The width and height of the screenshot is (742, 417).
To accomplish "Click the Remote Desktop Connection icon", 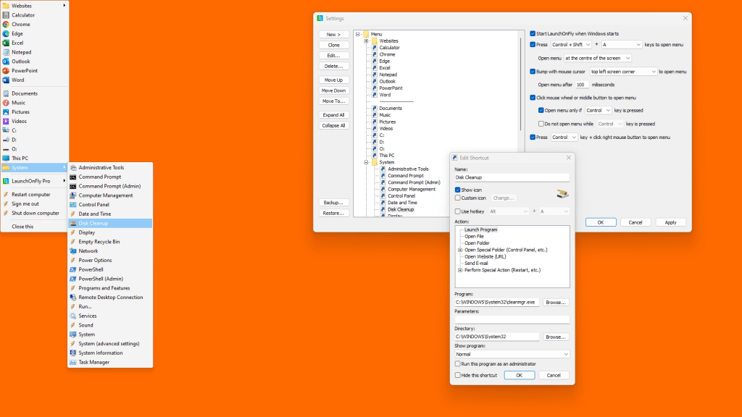I will 72,298.
